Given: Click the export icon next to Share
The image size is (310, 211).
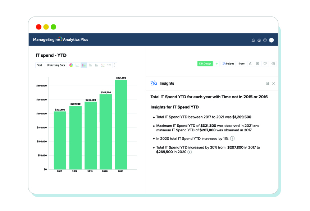Looking at the screenshot, I should (x=251, y=64).
